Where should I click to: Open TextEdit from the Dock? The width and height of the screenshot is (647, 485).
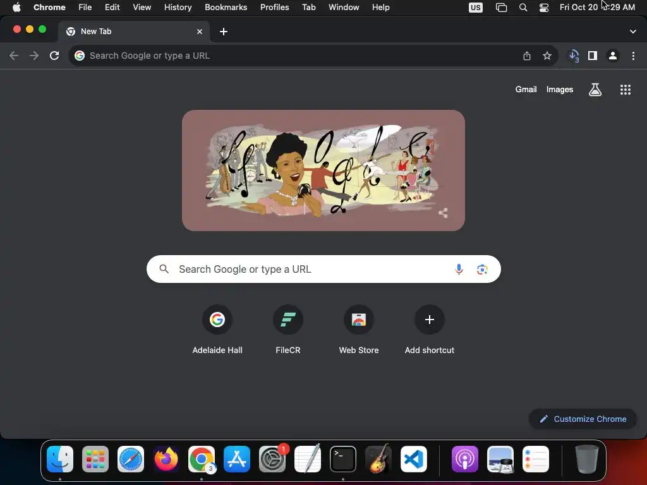click(308, 459)
